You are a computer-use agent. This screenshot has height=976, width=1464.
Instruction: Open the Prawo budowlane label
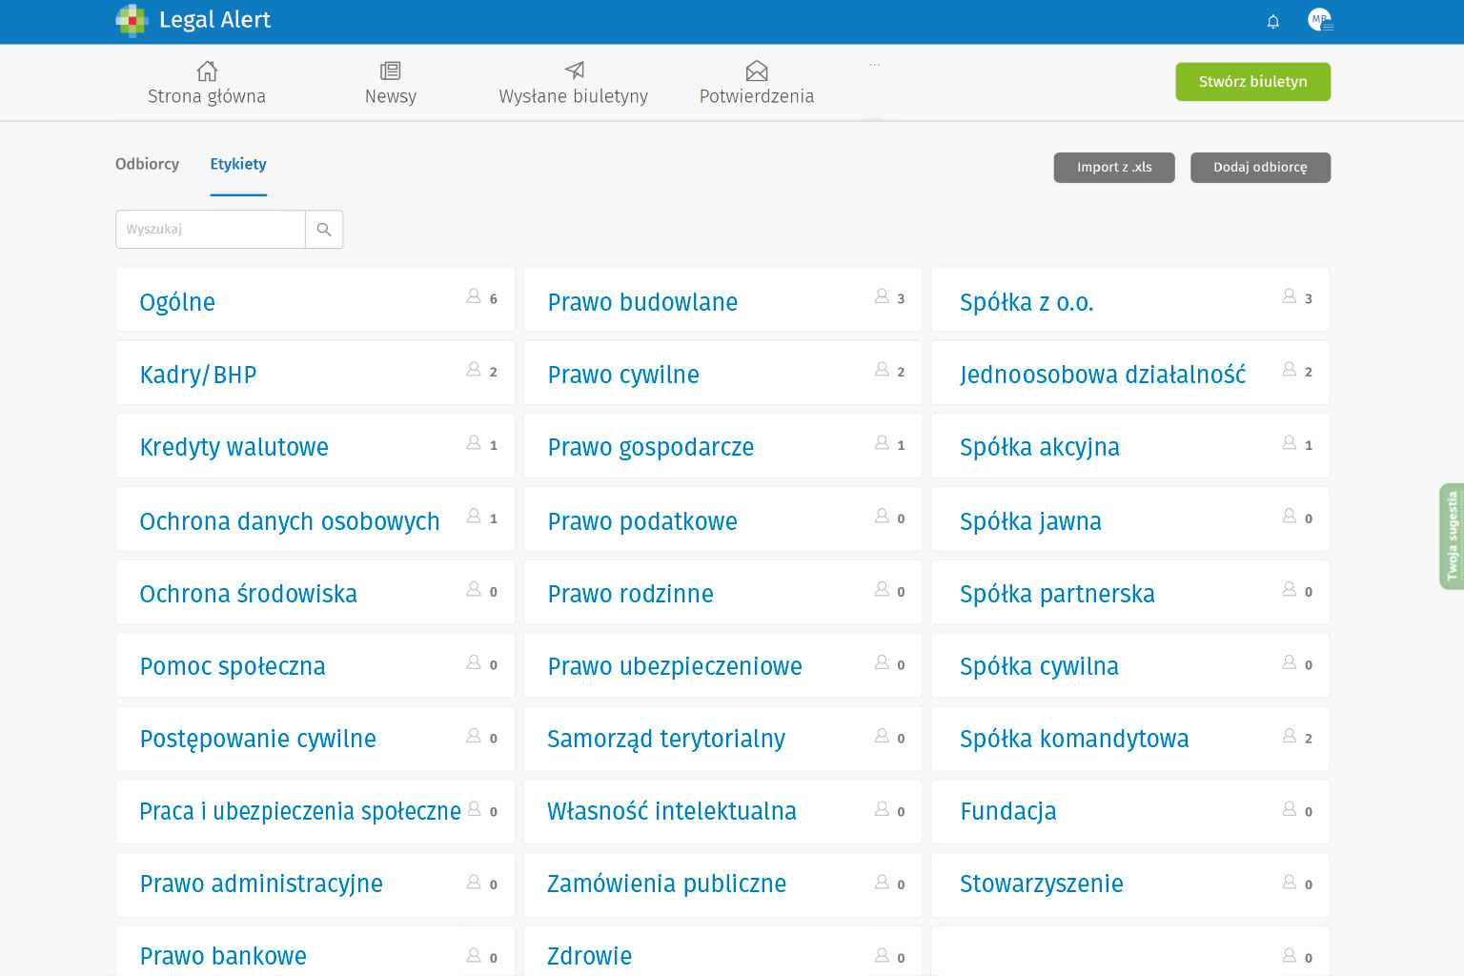coord(642,302)
